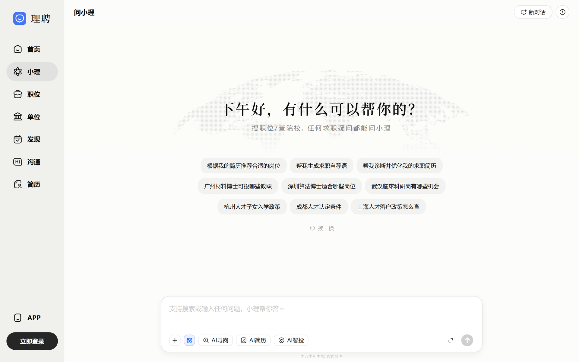Click the plus attachment button
Screen dimensions: 579x362
(175, 340)
